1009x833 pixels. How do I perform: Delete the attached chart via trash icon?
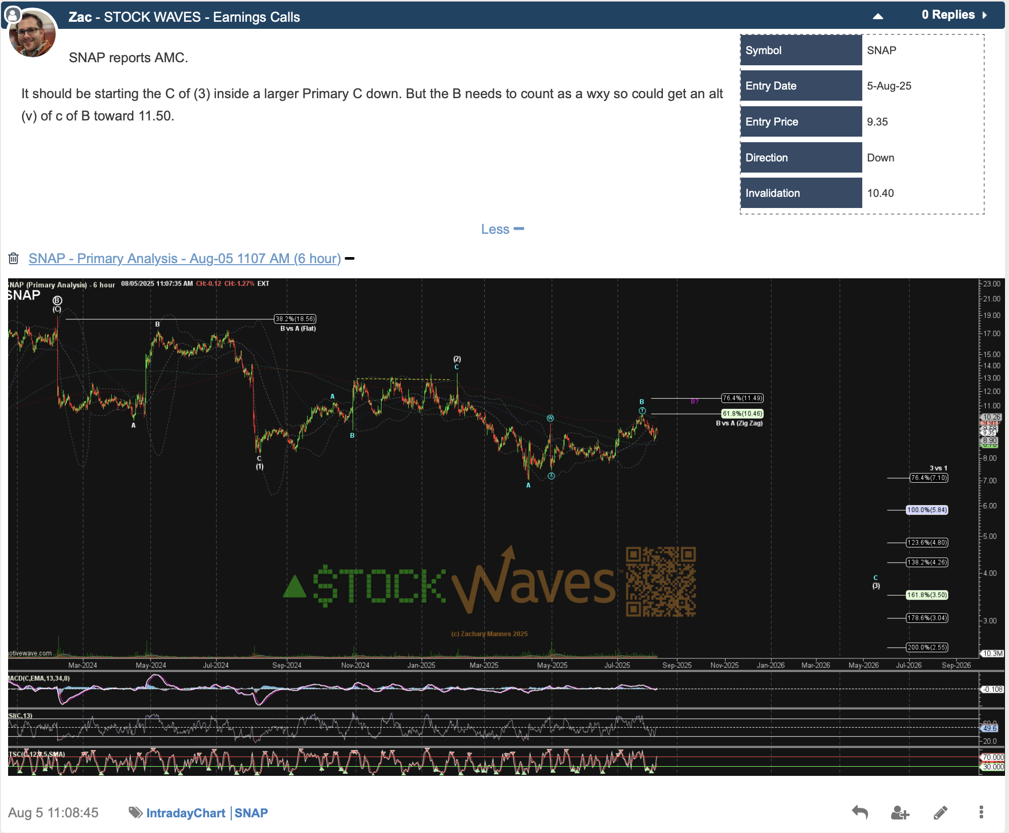click(14, 259)
